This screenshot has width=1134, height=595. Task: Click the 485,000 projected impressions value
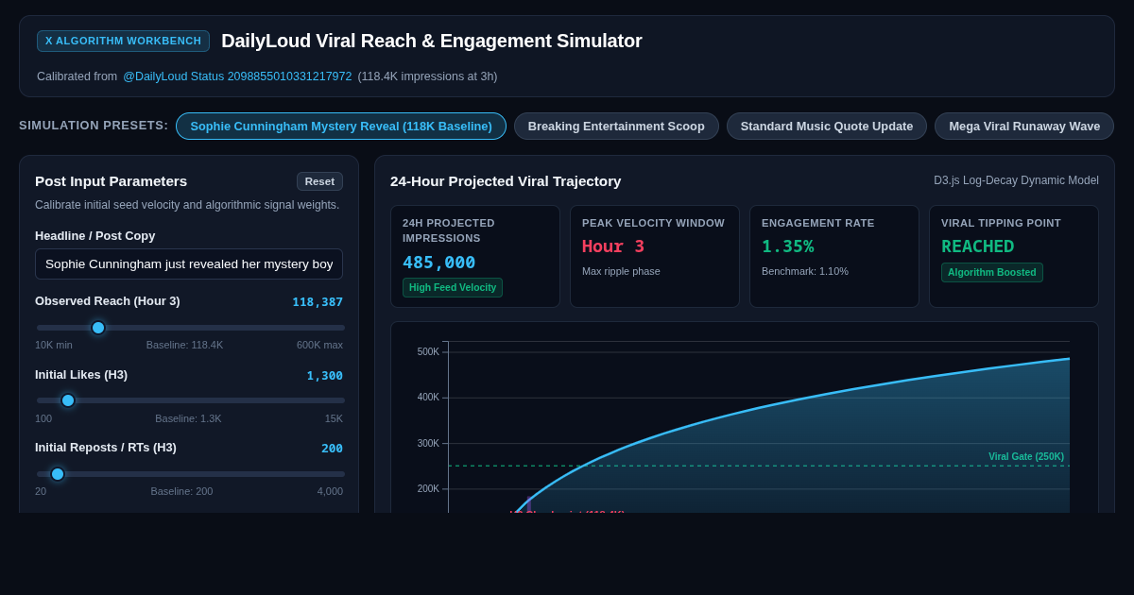[439, 262]
